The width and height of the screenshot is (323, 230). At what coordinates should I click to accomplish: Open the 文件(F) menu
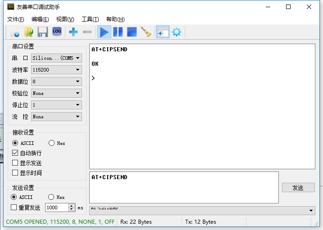tap(16, 19)
